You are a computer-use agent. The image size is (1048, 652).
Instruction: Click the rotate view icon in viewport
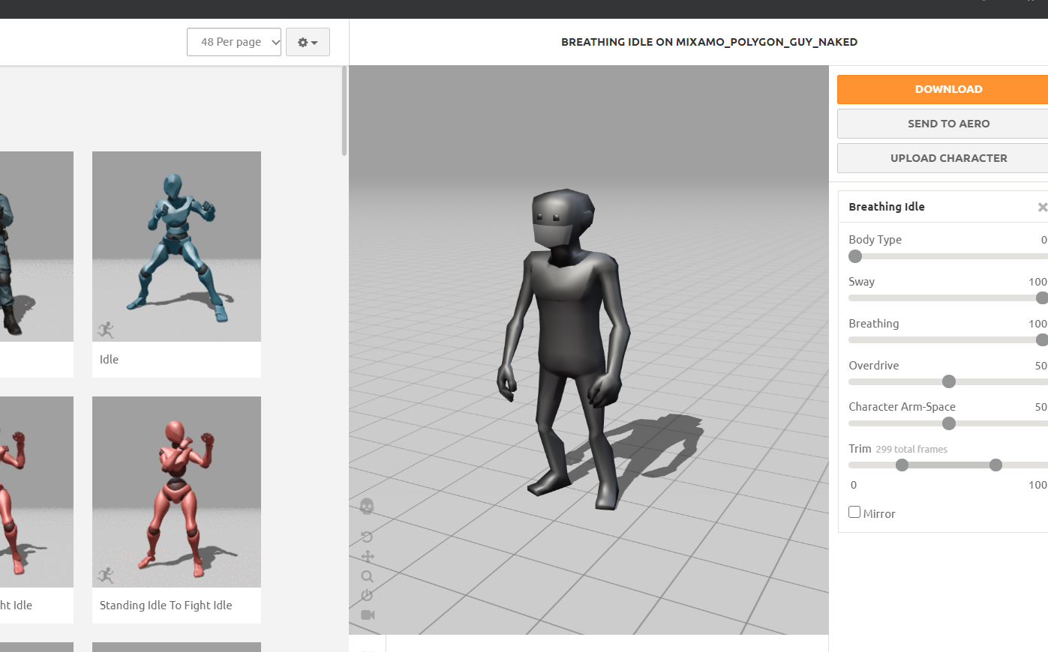[367, 537]
